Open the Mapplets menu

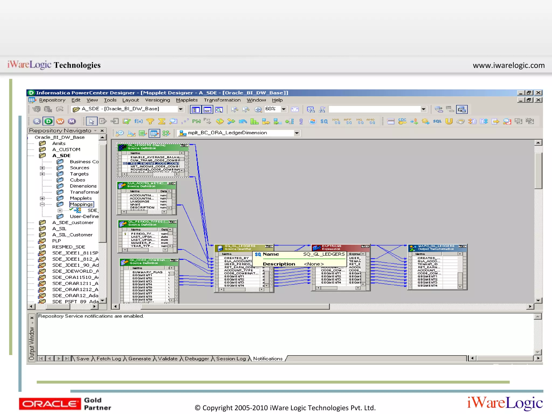187,100
